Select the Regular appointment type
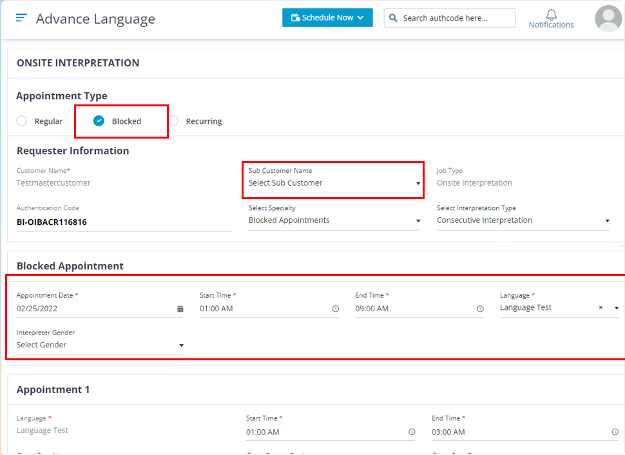 (x=22, y=121)
